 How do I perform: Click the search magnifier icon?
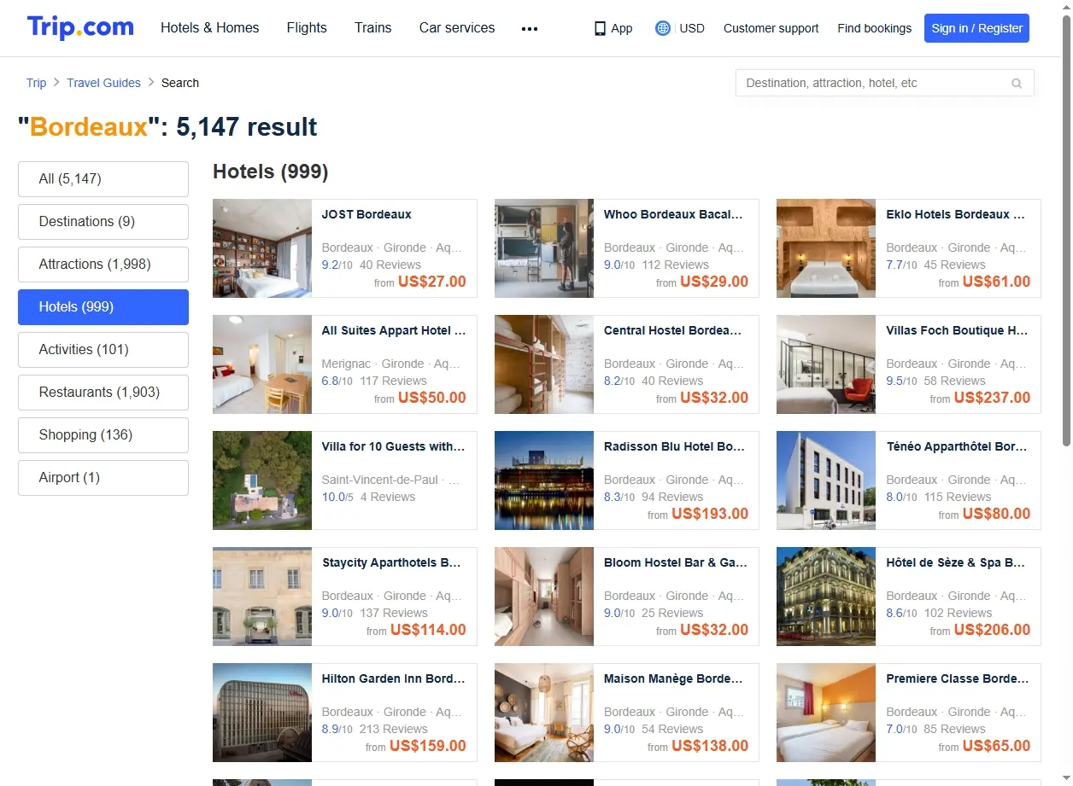coord(1017,84)
